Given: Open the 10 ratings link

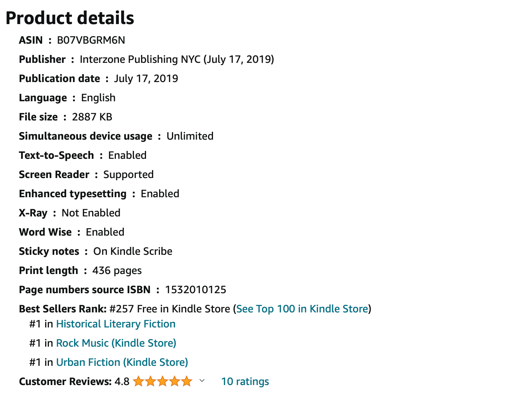Looking at the screenshot, I should tap(245, 381).
